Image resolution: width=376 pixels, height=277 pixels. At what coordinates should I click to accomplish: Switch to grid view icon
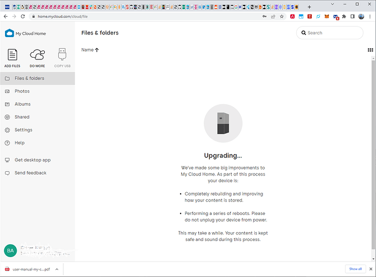[x=370, y=50]
